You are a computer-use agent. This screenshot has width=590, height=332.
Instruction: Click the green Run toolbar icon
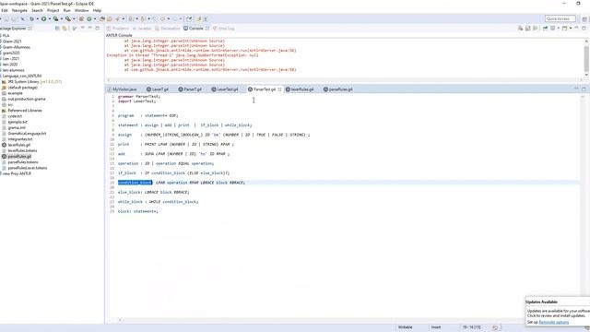coord(43,18)
